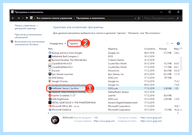Select CrystalDiskMark 6.0.1 icon
Image resolution: width=192 pixels, height=135 pixels.
pyautogui.click(x=50, y=67)
